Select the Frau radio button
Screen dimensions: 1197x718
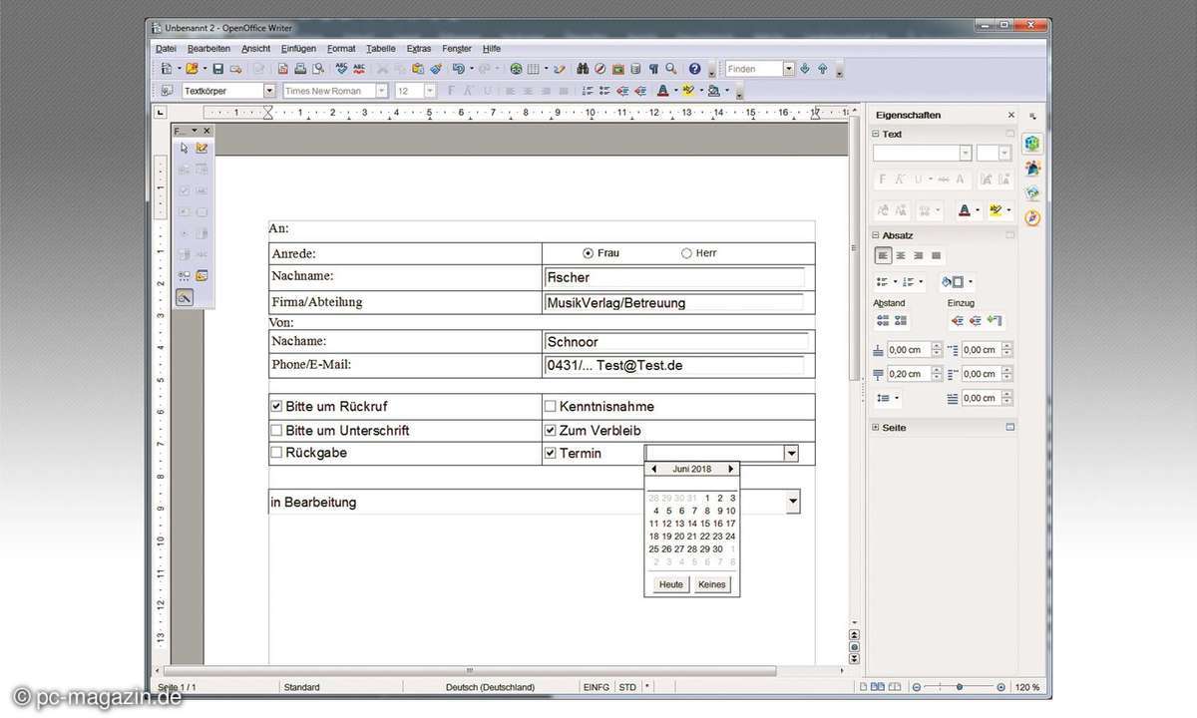click(588, 253)
